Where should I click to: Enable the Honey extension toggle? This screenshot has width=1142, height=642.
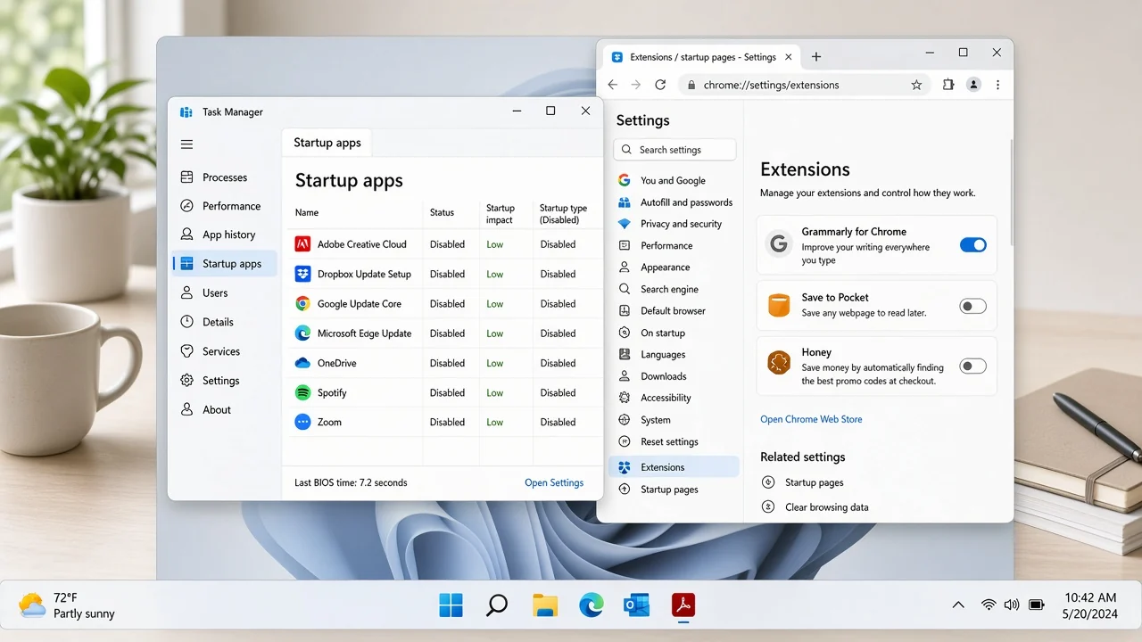972,366
